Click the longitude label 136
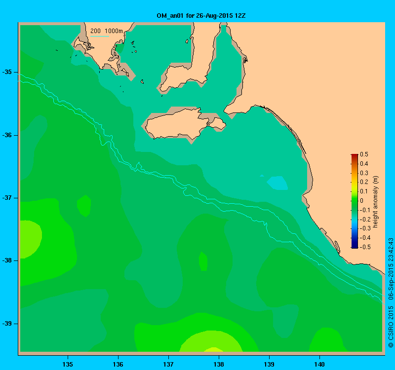 click(118, 364)
